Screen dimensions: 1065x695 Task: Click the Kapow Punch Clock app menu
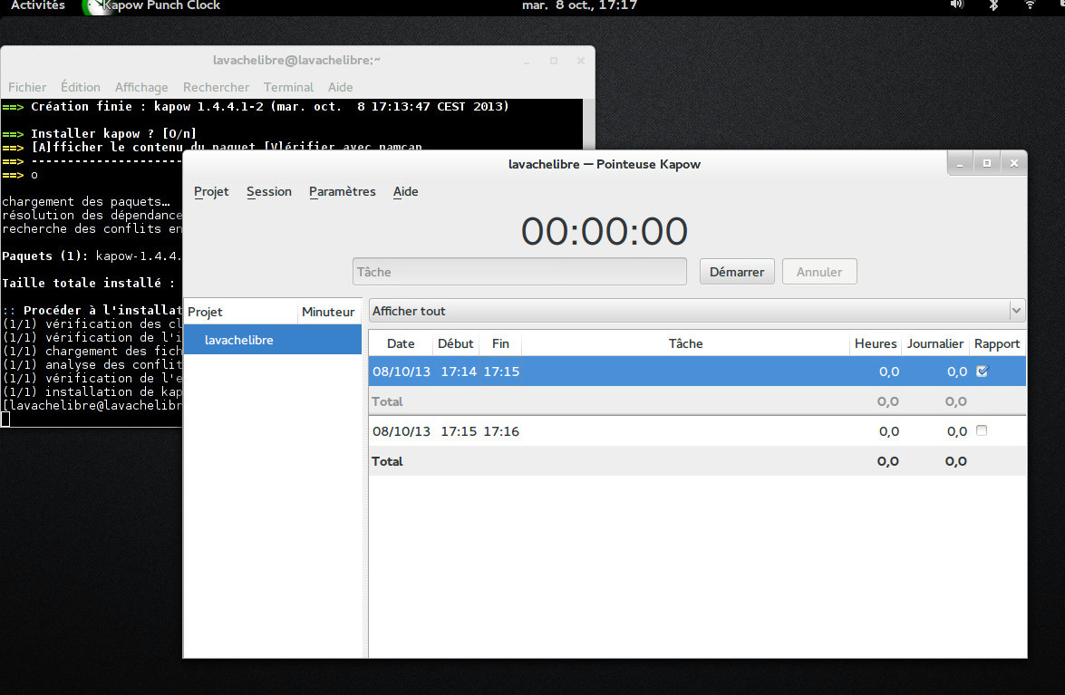coord(153,5)
